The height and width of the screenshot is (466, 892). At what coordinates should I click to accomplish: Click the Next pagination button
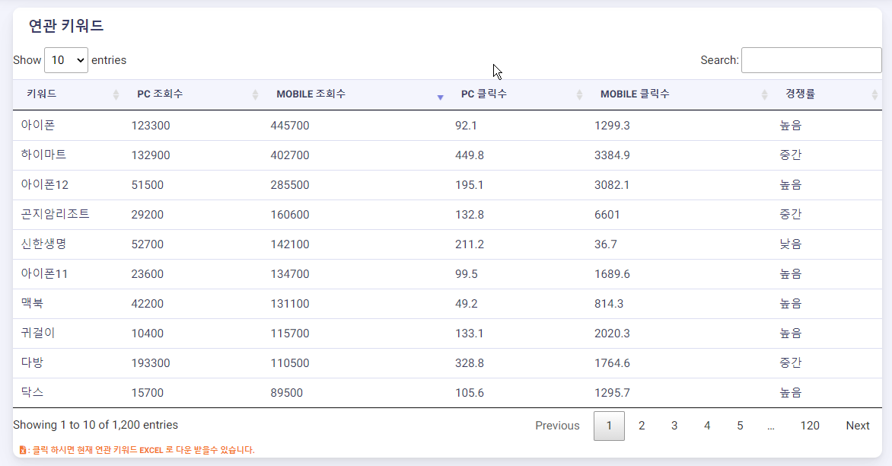(858, 426)
